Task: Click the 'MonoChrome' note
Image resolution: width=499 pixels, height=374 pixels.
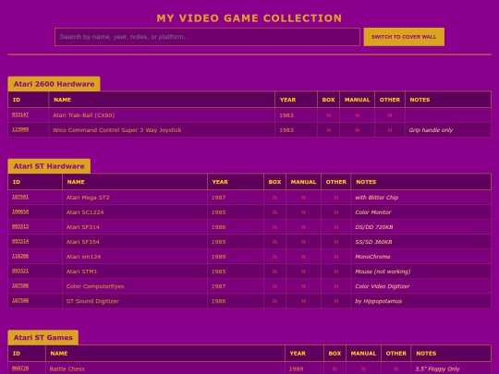Action: point(372,257)
